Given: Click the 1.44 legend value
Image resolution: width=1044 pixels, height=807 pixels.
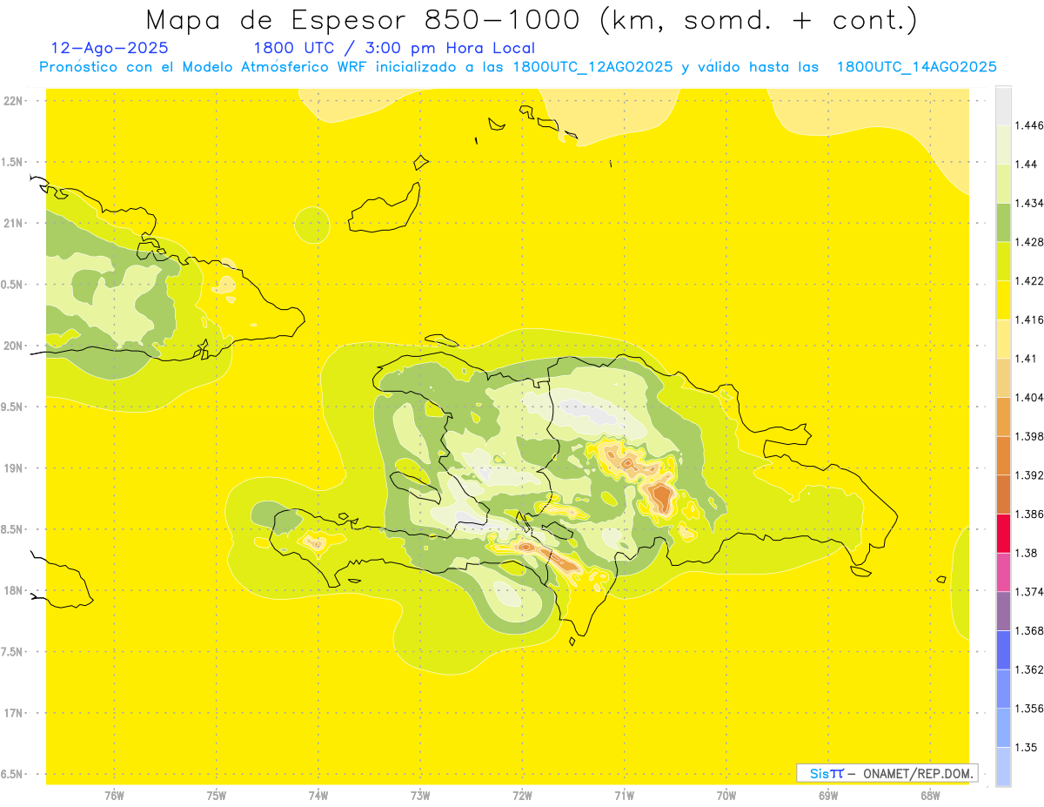Looking at the screenshot, I should point(1027,165).
